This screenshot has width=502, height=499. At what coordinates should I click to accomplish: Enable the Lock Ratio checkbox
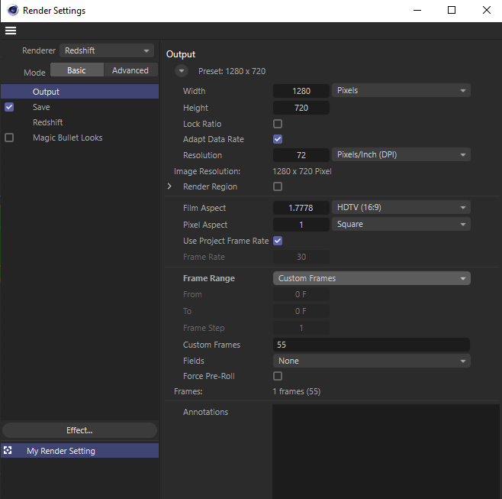click(x=278, y=124)
